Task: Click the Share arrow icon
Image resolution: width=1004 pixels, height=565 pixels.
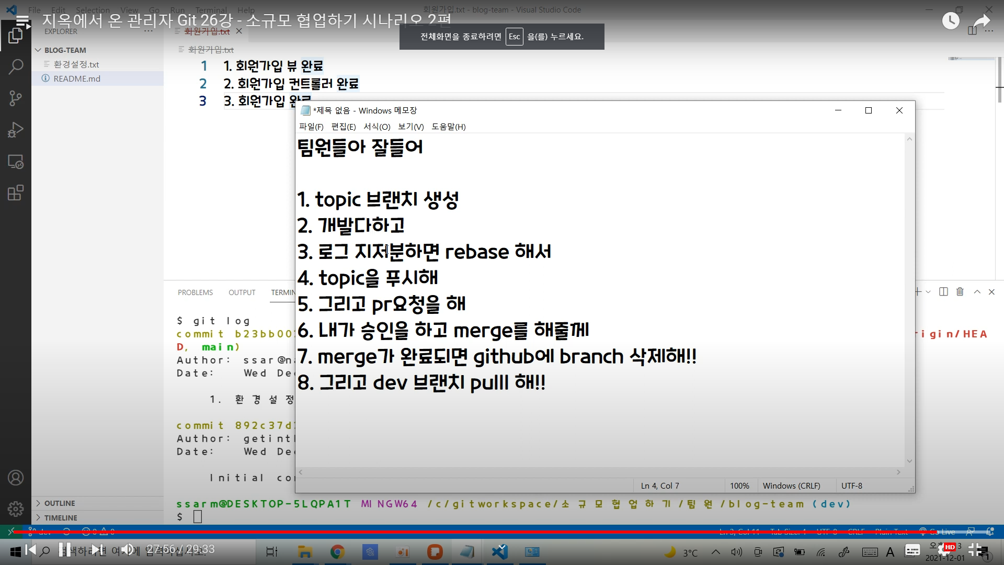Action: [x=982, y=21]
